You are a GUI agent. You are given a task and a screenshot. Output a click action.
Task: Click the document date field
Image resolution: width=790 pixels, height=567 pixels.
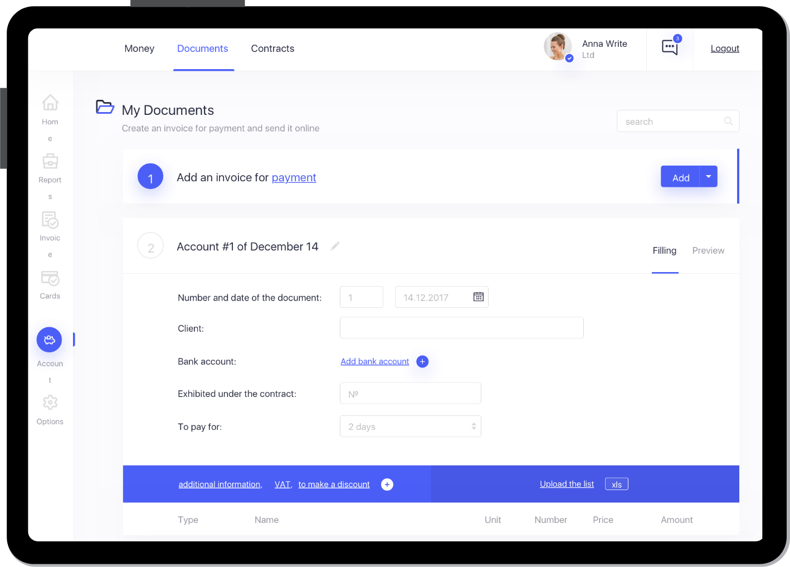coord(442,297)
